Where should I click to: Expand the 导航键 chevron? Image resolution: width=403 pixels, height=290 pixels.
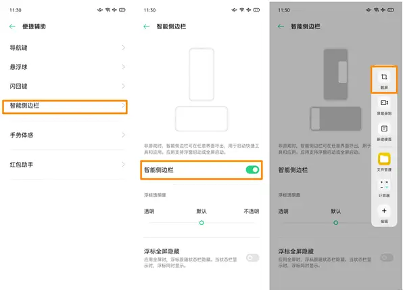[123, 47]
